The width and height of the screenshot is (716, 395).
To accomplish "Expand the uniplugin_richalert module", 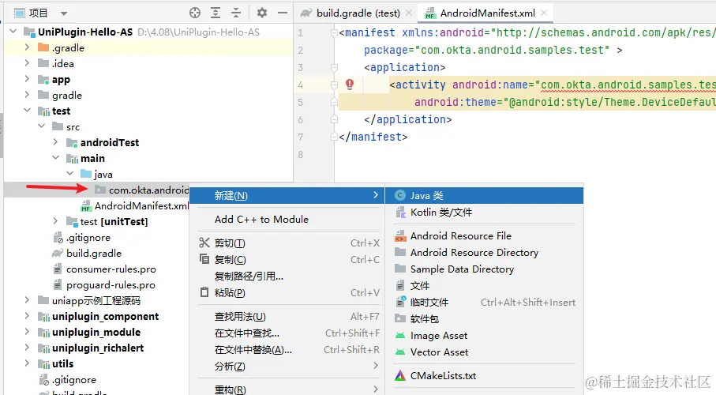I will click(x=27, y=348).
